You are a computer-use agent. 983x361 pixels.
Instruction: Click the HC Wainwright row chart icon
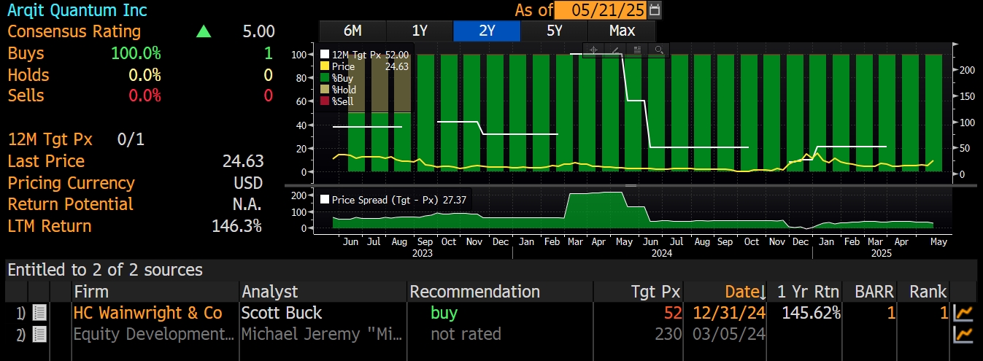tap(964, 313)
